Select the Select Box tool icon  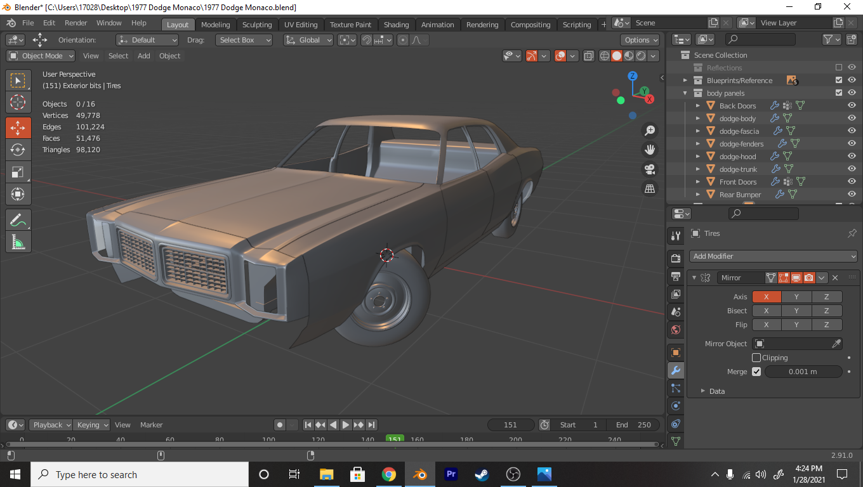[18, 81]
